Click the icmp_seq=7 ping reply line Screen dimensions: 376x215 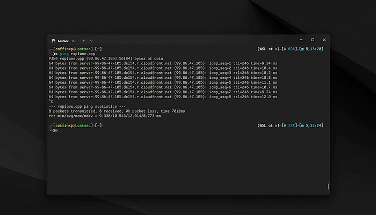point(163,92)
